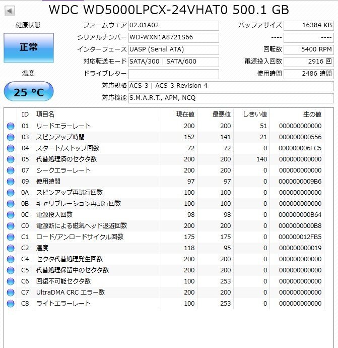Click status icon for C2 温度
Image resolution: width=338 pixels, height=348 pixels.
tap(11, 248)
